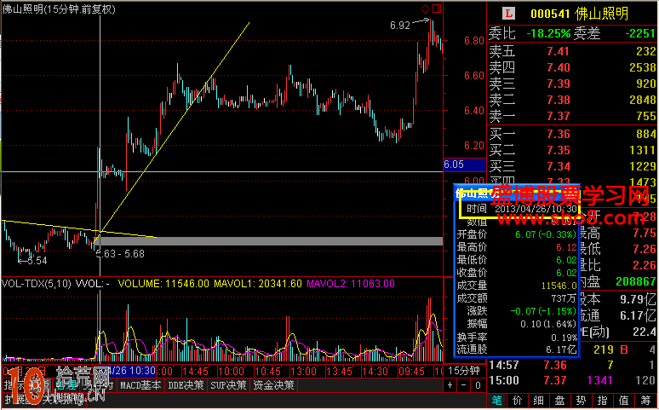
Task: Click the 6.92 high price label
Action: [x=399, y=26]
